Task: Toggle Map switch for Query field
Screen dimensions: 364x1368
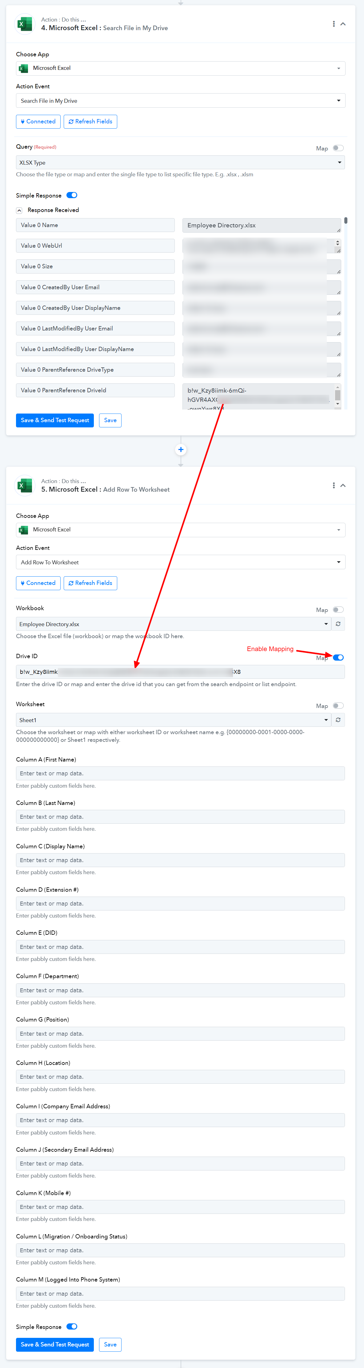Action: [x=338, y=148]
